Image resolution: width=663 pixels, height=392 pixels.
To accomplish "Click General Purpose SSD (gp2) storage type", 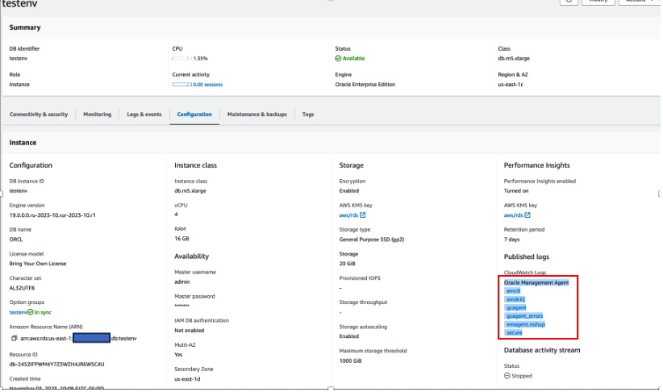I will tap(372, 240).
